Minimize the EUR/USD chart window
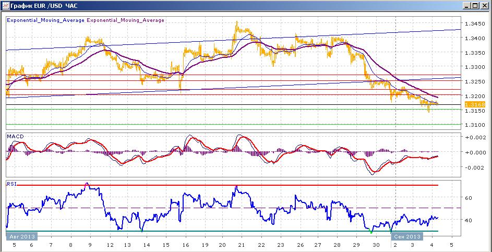 467,6
